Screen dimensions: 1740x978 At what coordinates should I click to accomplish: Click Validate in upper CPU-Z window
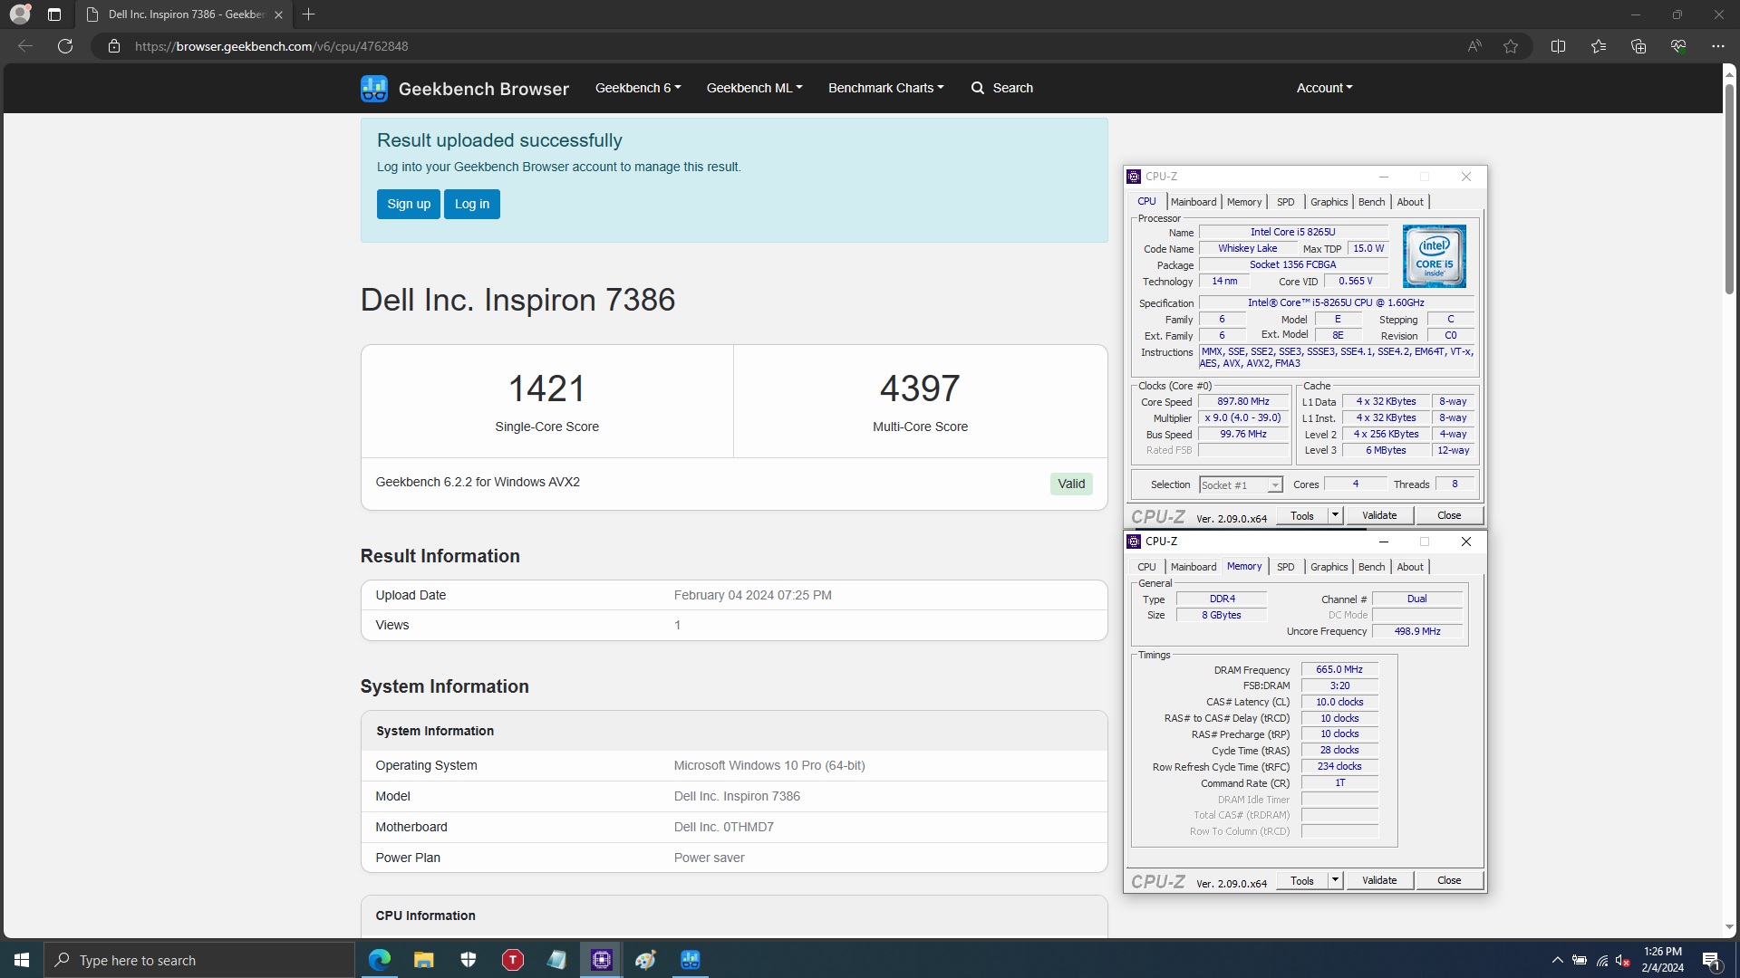[x=1379, y=515]
